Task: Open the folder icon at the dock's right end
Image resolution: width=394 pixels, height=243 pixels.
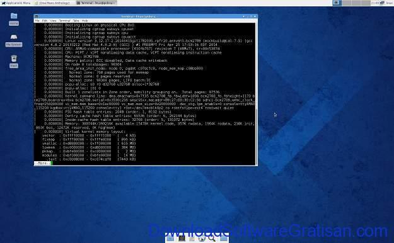Action: point(223,238)
